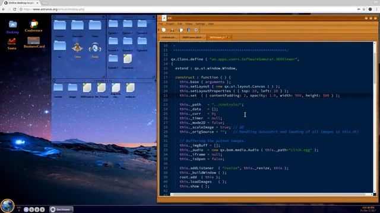Click the left circle button of top-left file window
This screenshot has width=380, height=213.
(54, 17)
